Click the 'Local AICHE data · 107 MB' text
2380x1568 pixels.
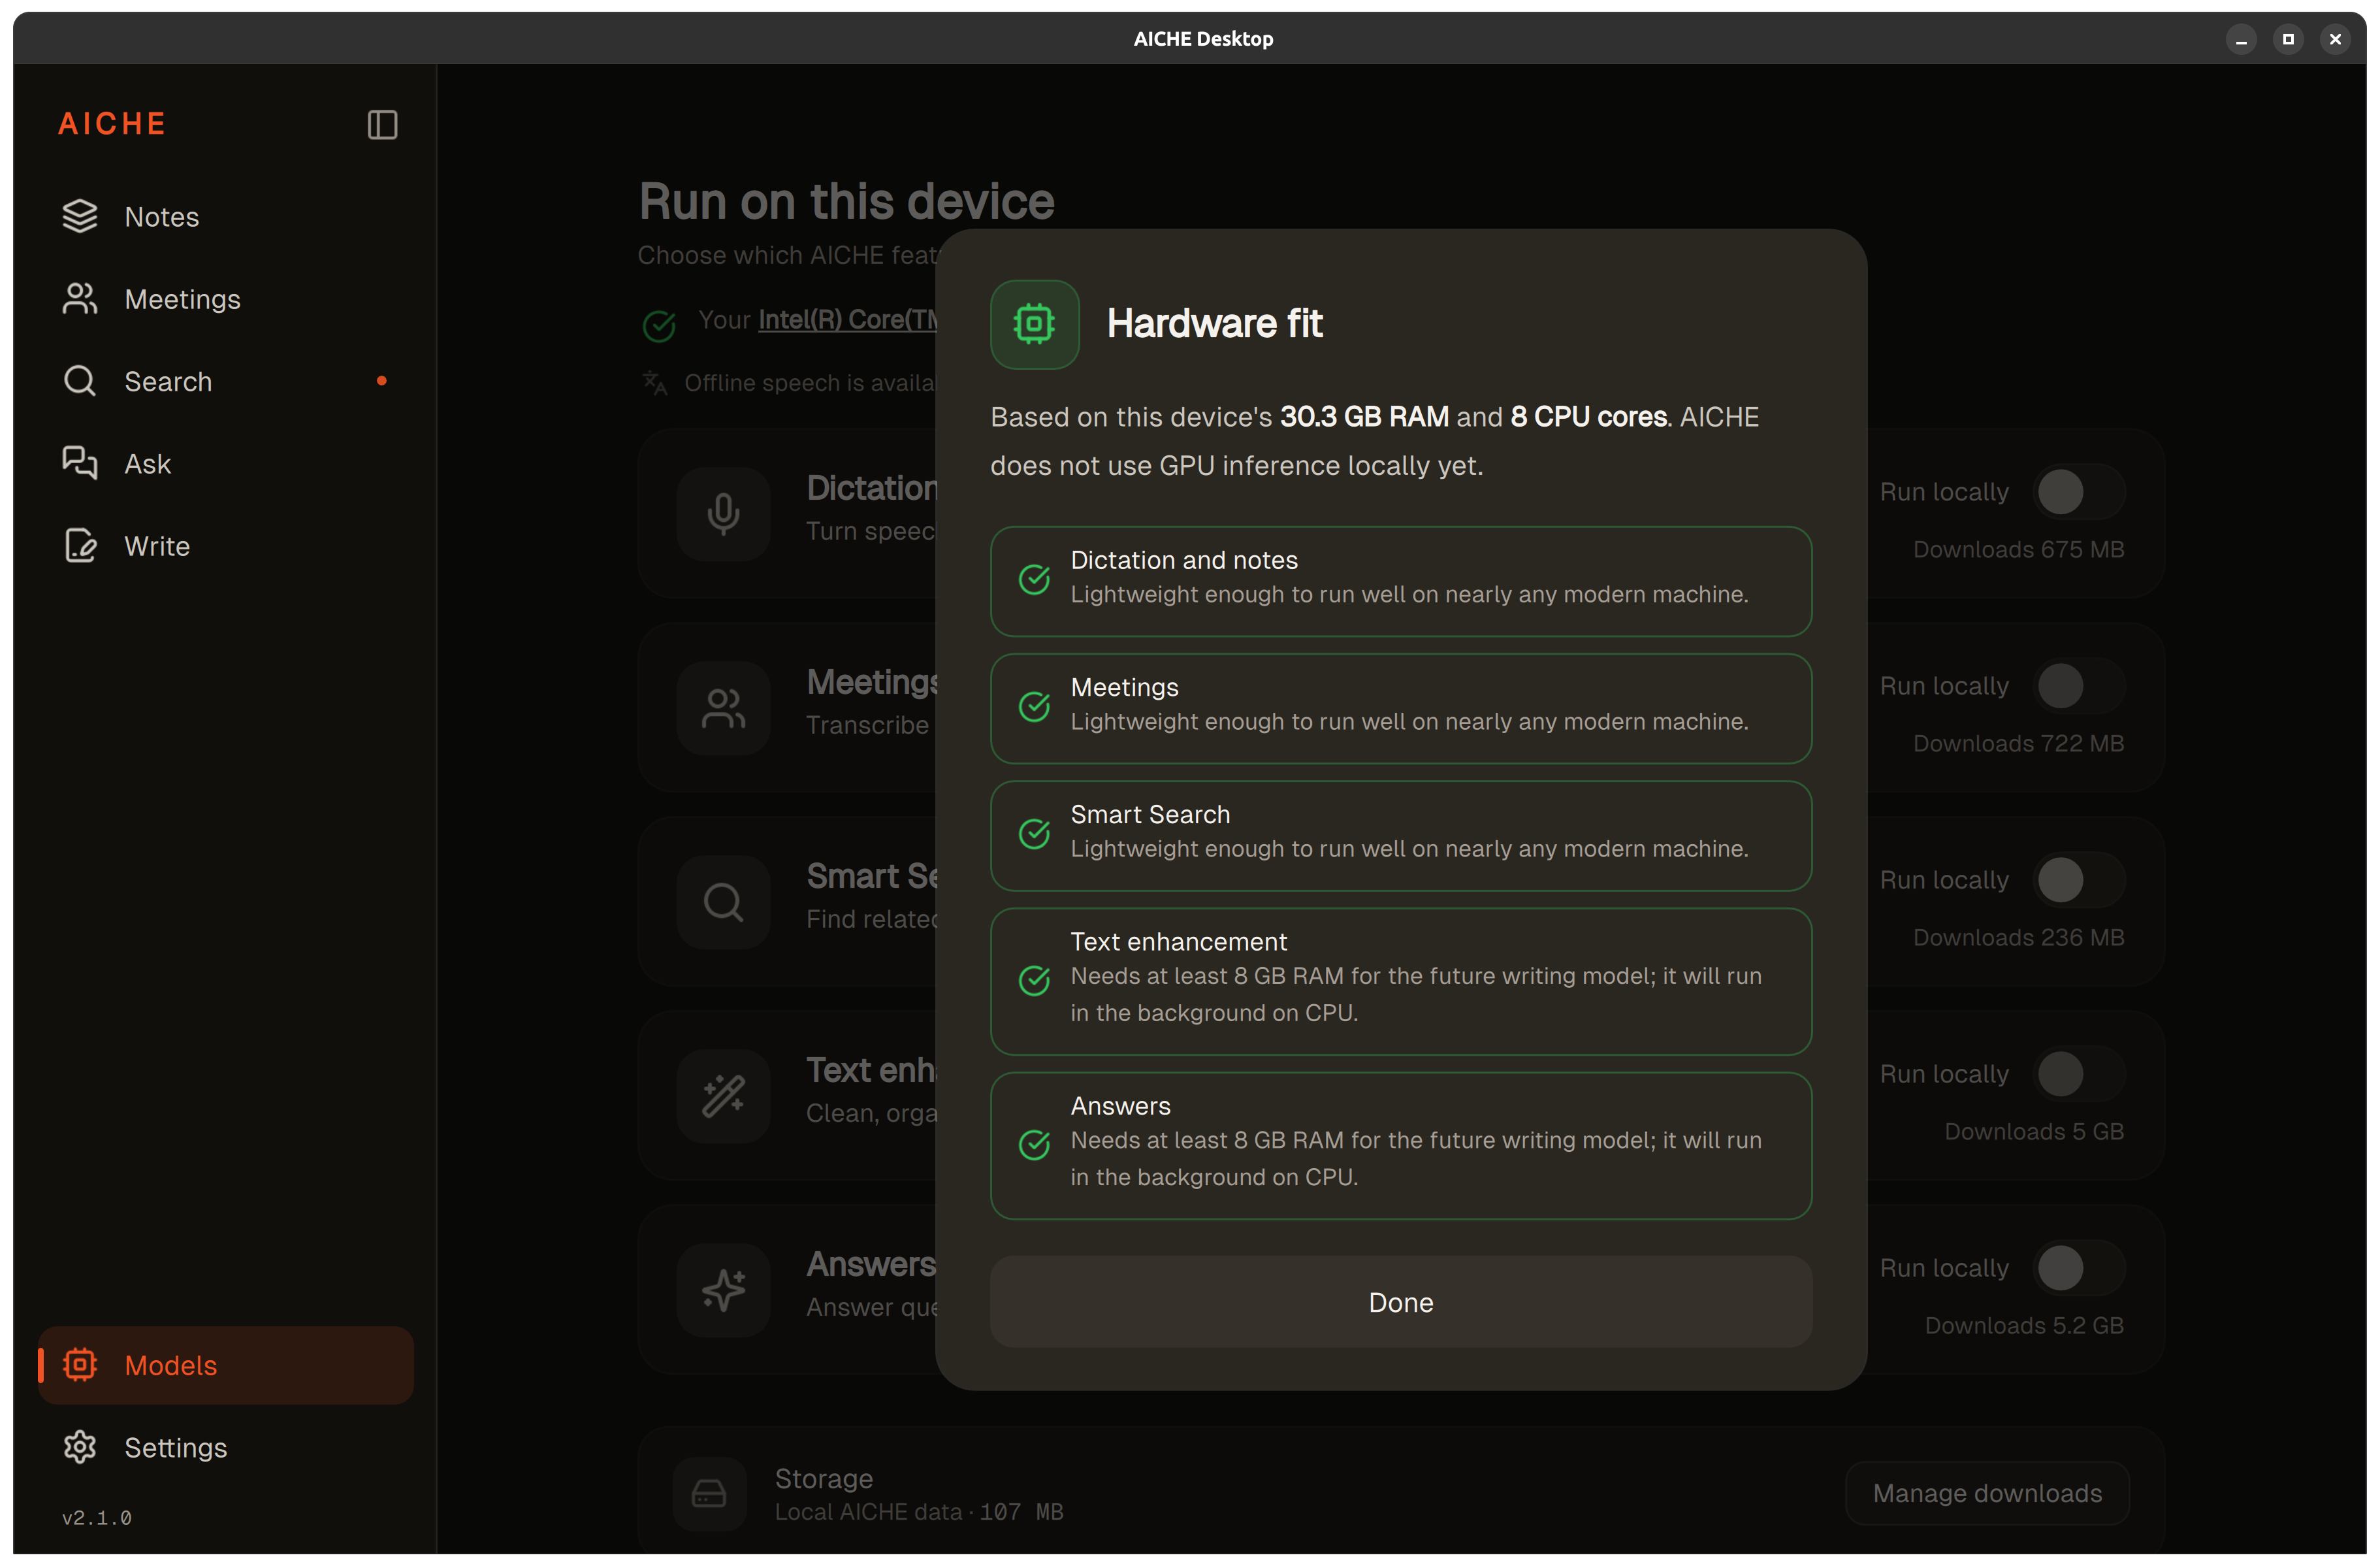pyautogui.click(x=919, y=1511)
